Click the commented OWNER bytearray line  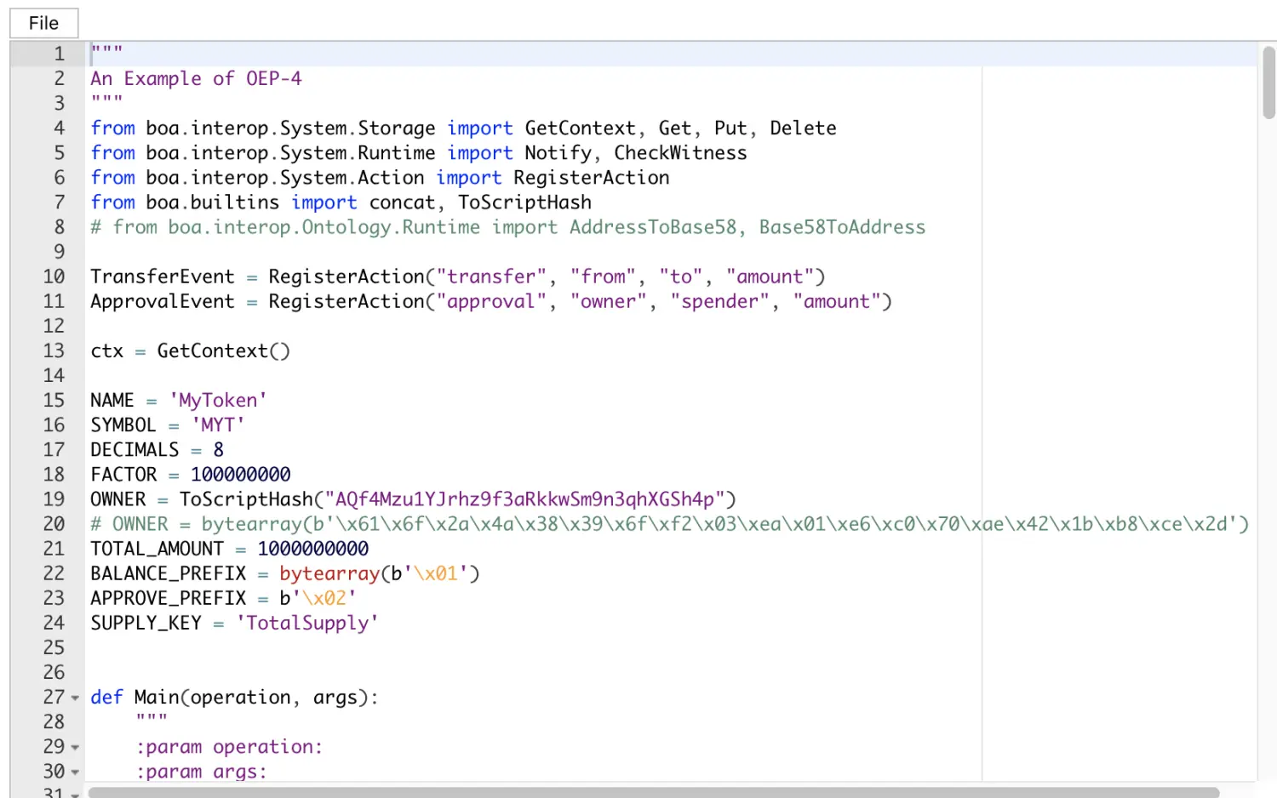pos(669,523)
